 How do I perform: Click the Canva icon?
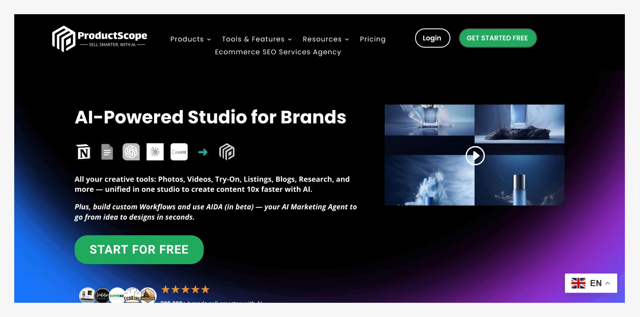(x=179, y=152)
